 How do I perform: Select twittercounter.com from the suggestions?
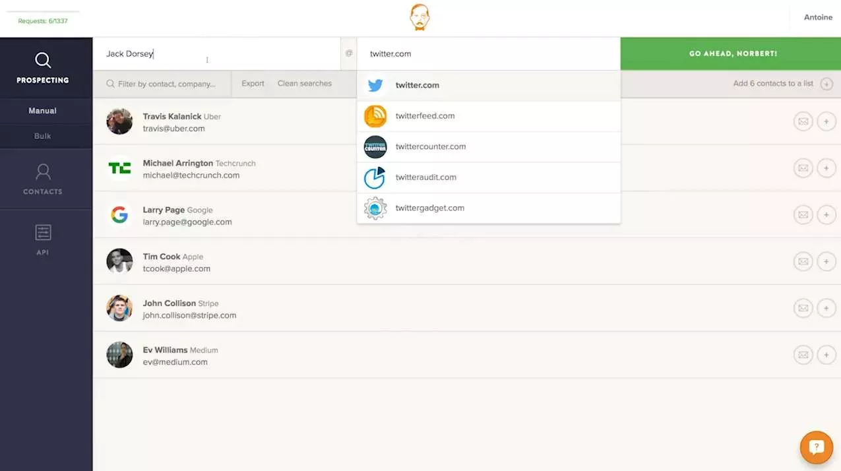489,146
